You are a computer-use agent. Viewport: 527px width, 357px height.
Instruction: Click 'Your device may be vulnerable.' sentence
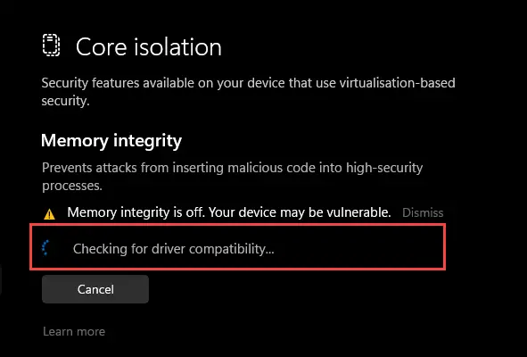(x=300, y=212)
